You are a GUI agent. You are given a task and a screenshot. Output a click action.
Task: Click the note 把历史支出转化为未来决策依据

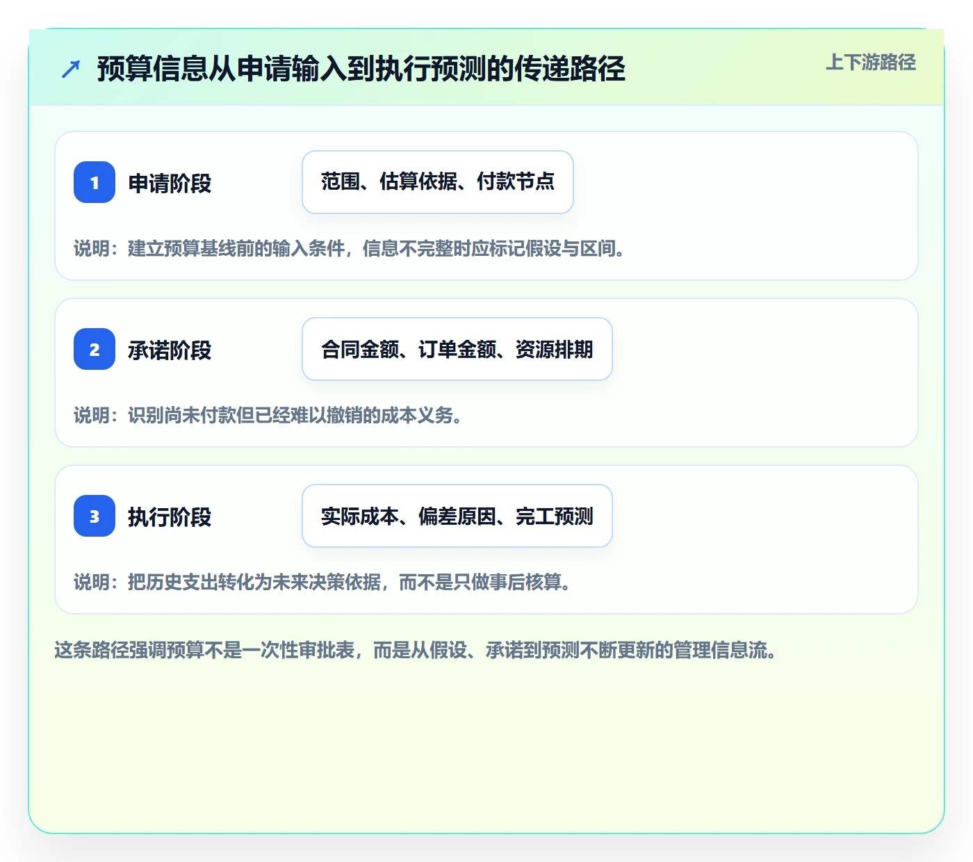(x=322, y=582)
